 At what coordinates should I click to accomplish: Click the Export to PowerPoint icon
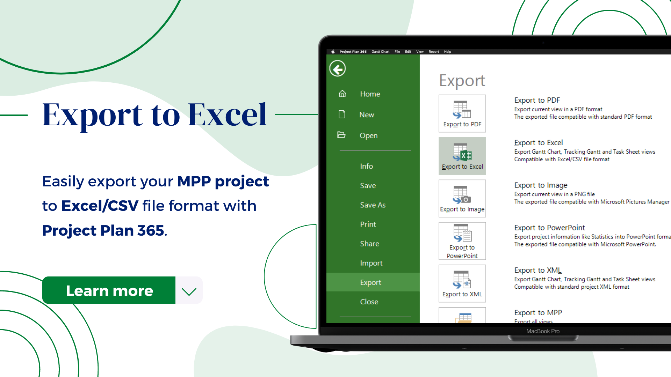coord(462,241)
